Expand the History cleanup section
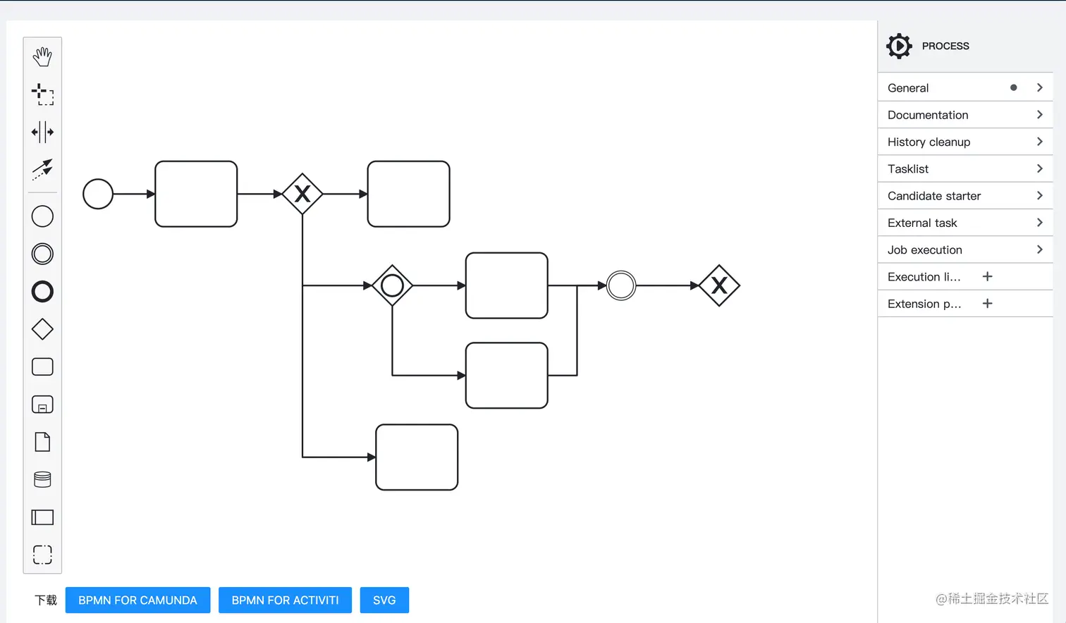This screenshot has height=623, width=1066. coord(965,142)
